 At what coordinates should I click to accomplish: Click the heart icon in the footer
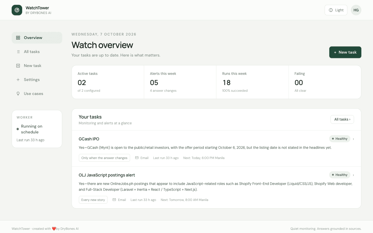point(54,229)
